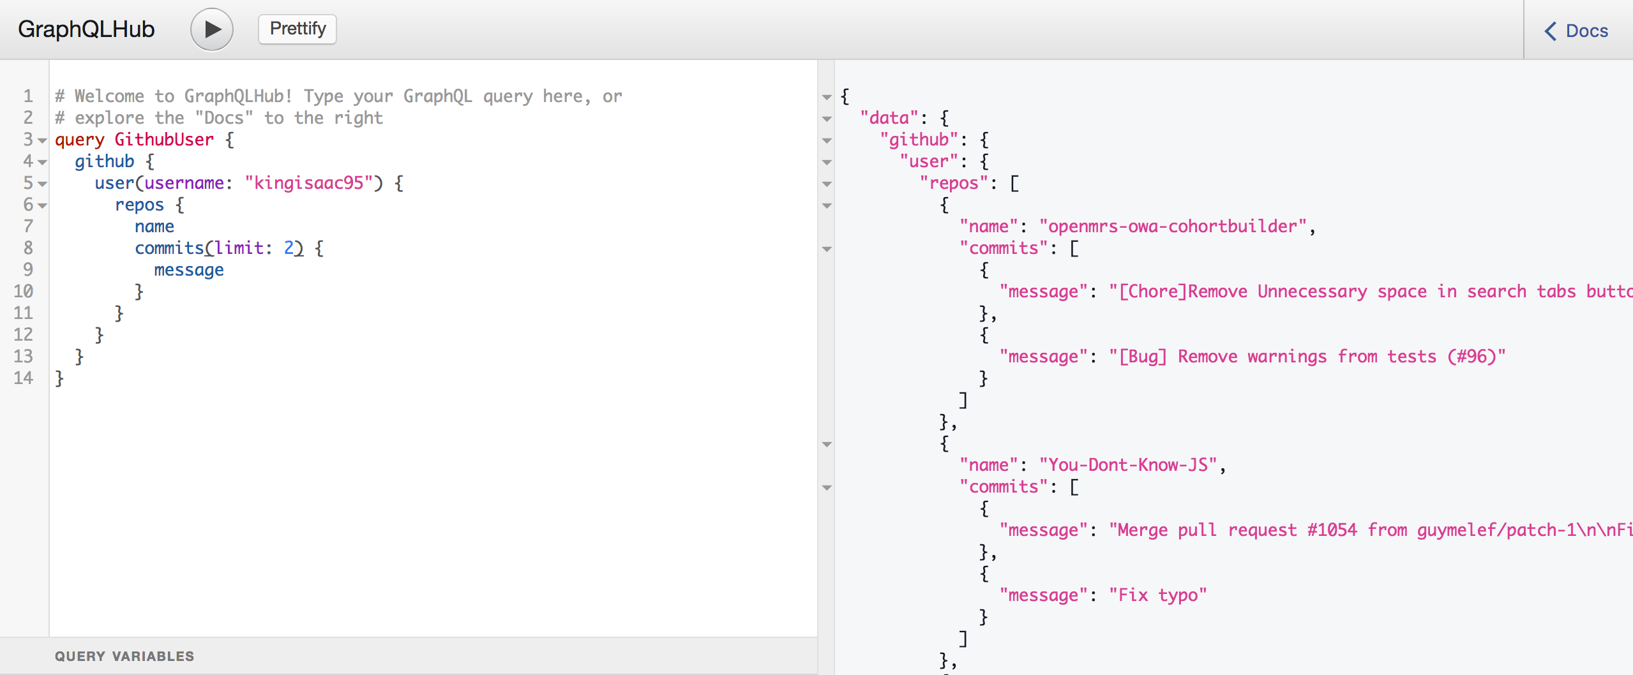Click line number 12 in the gutter

(24, 335)
